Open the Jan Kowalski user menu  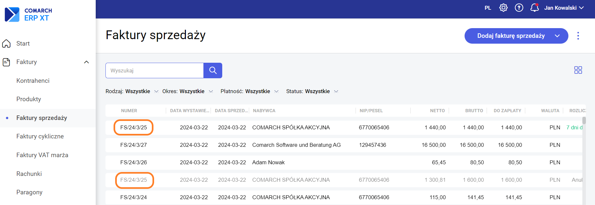point(564,8)
